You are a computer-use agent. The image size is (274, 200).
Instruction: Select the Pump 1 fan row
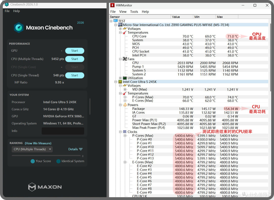[x=189, y=67]
